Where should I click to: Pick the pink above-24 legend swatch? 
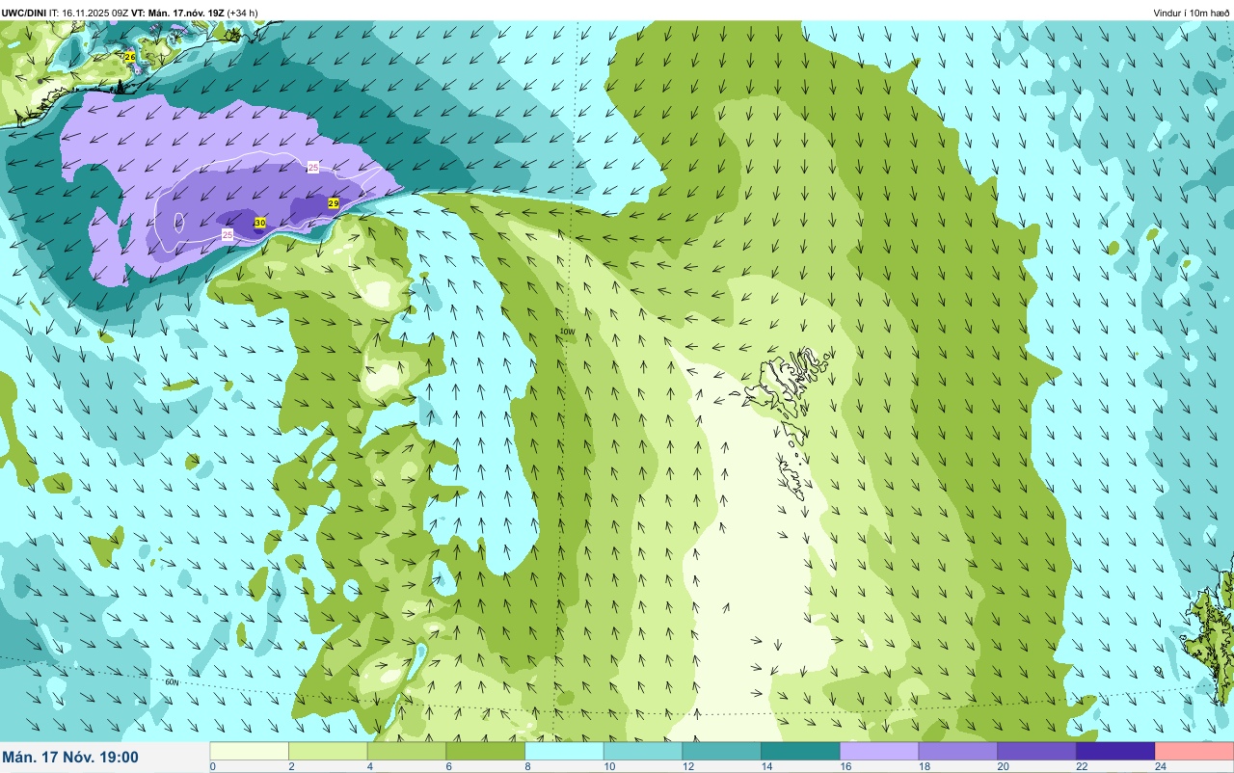pos(1194,751)
